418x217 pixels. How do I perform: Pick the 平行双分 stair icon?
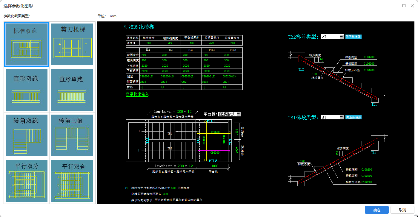click(26, 181)
